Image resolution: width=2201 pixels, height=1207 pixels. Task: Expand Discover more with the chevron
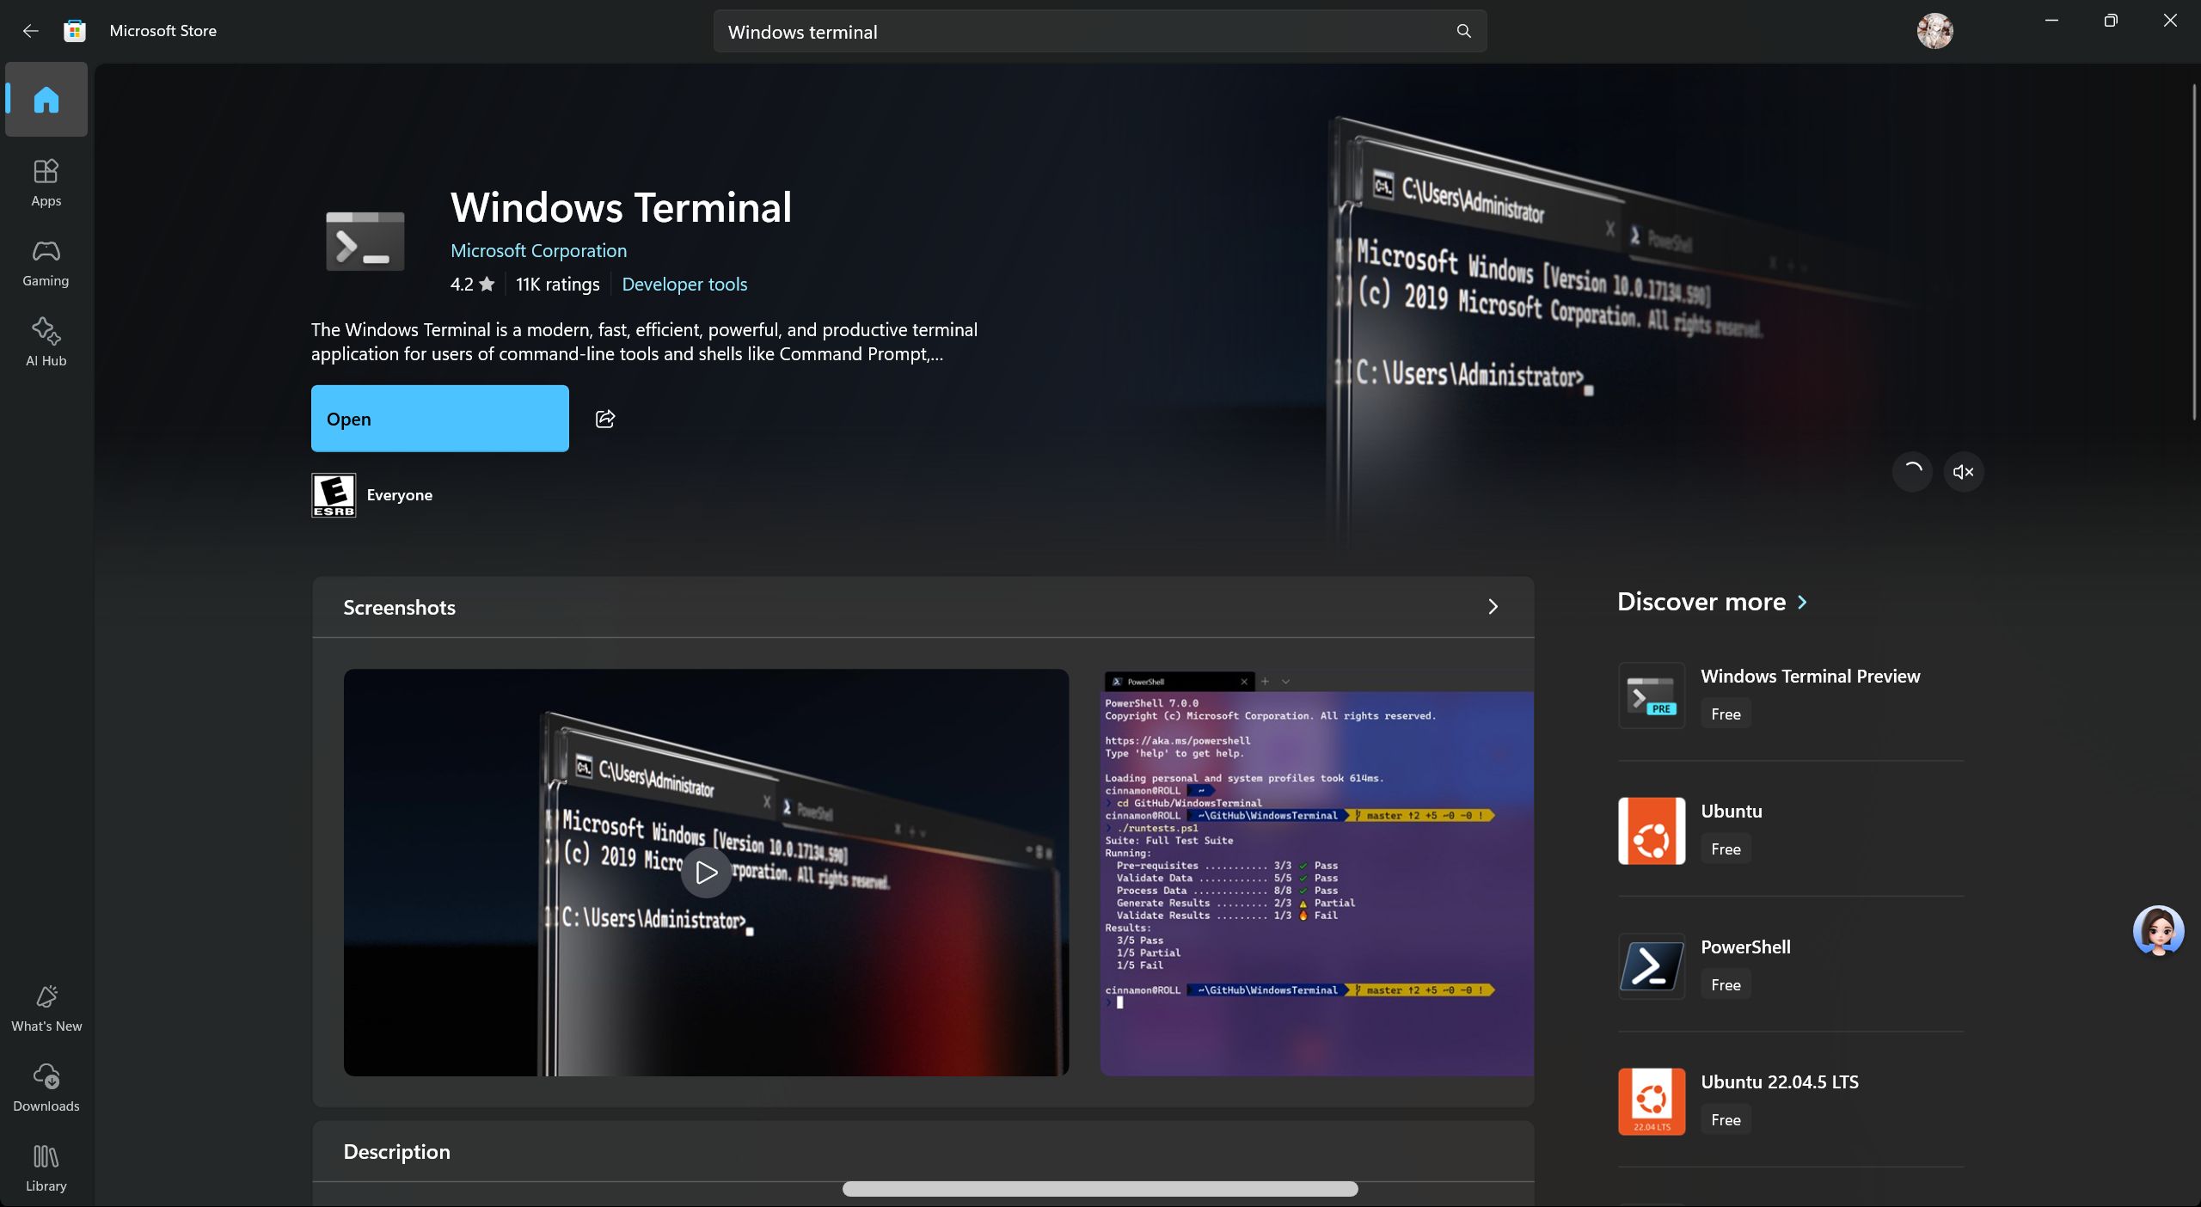pos(1802,602)
